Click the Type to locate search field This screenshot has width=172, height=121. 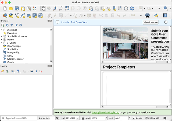[19, 118]
